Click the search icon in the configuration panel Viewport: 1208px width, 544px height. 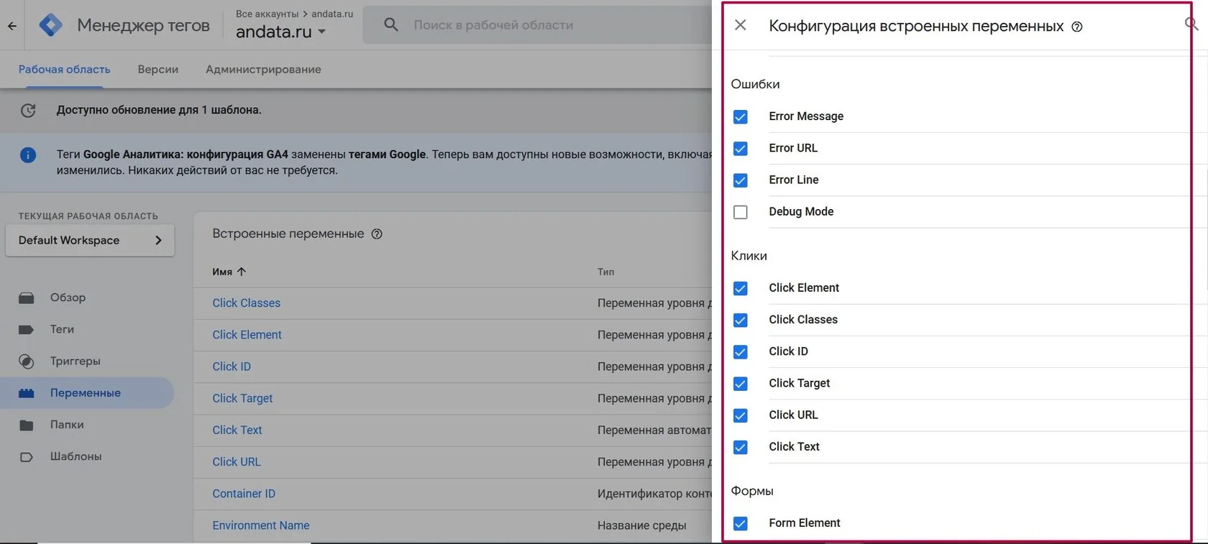[1191, 24]
